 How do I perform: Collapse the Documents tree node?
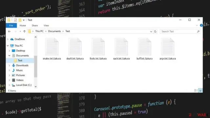[10, 56]
